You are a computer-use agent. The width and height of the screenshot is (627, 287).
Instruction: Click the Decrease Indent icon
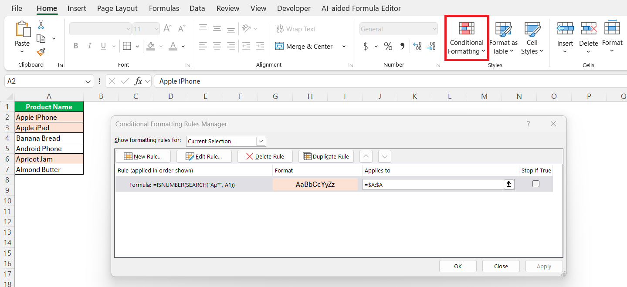pos(246,46)
